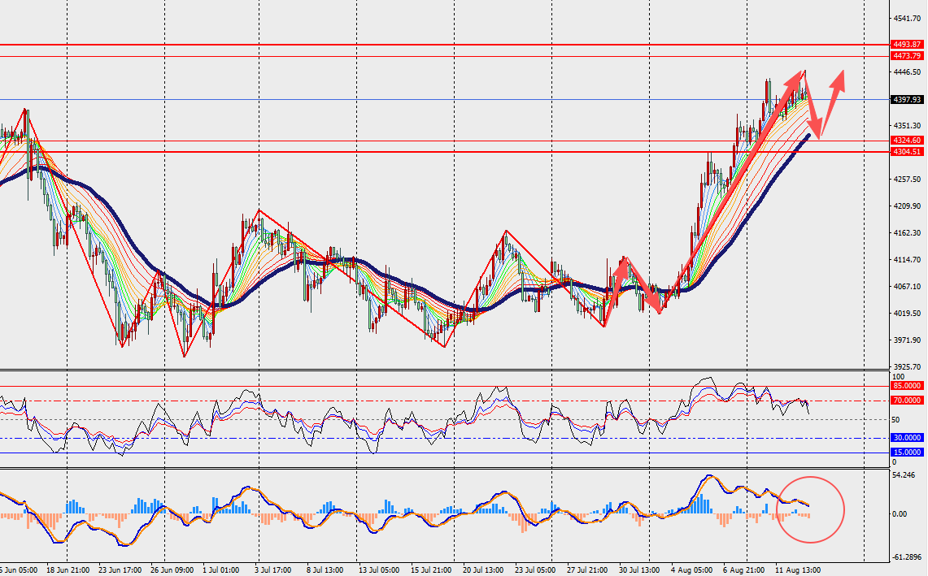Click the 4 Aug 05:00 time label
The width and height of the screenshot is (928, 576).
point(691,570)
